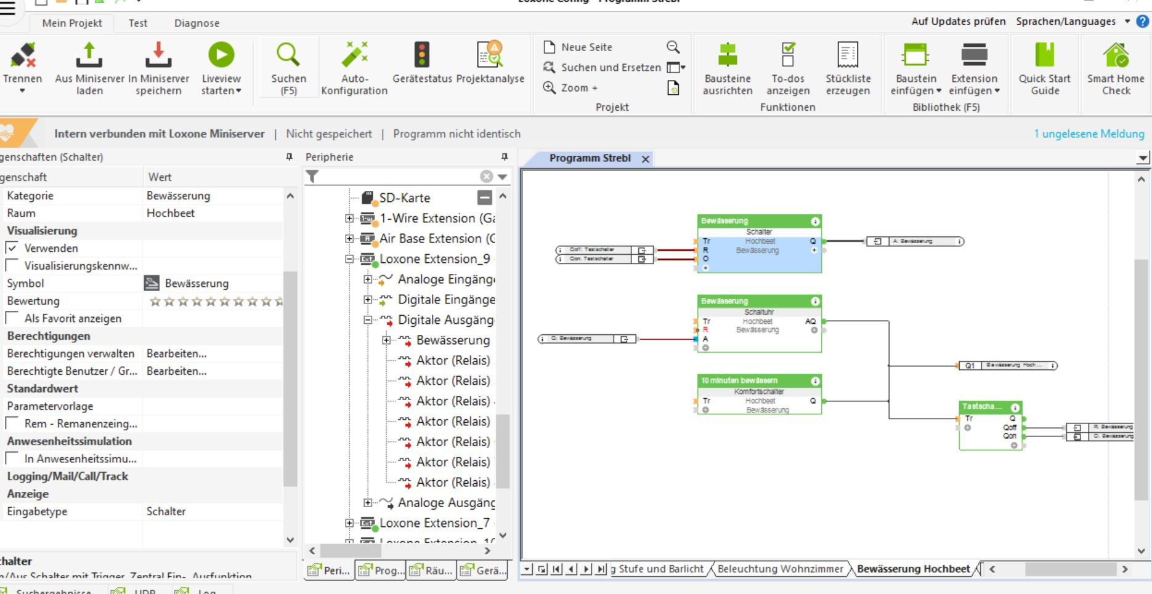Click Bearbeiten for Berechtigungen verwalten
Viewport: 1152px width, 594px height.
click(x=176, y=353)
